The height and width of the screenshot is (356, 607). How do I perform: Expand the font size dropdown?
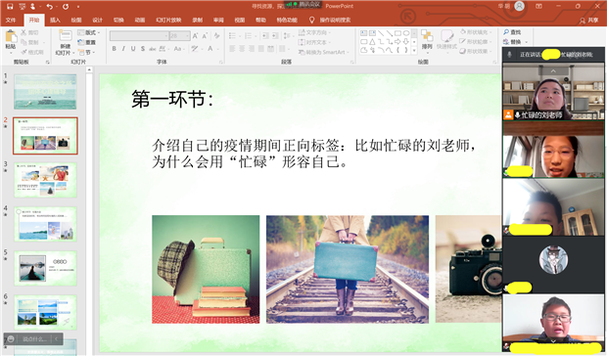(188, 36)
